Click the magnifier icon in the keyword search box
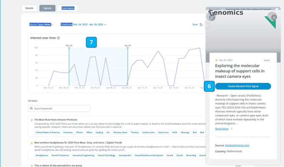Screen dimensions: 284x167 pos(31,108)
